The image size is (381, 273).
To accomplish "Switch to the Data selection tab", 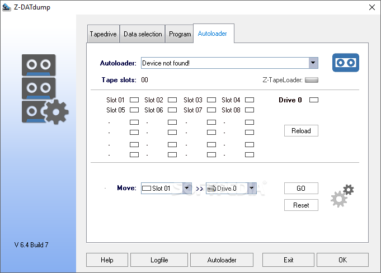I will pyautogui.click(x=143, y=34).
